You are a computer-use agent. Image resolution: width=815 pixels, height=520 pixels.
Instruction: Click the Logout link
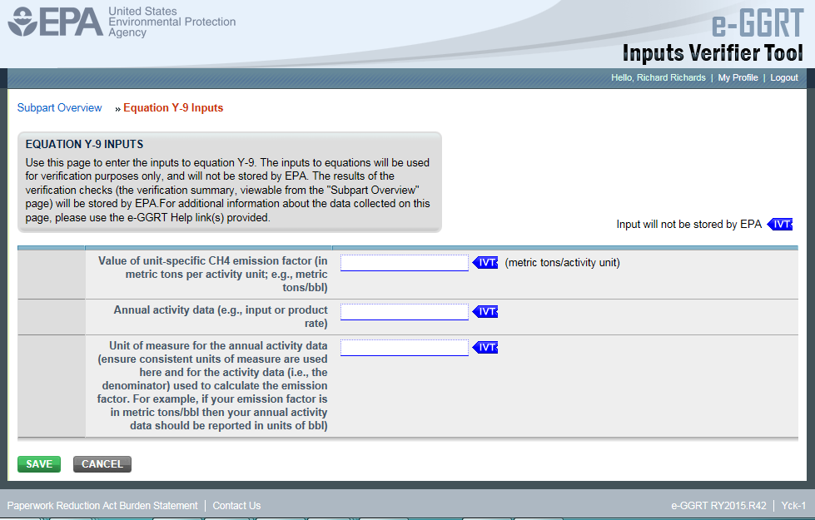click(784, 77)
